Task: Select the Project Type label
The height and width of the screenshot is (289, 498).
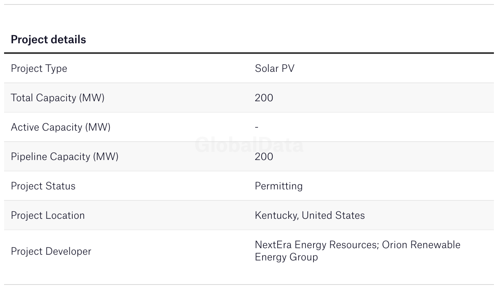Action: pyautogui.click(x=39, y=69)
